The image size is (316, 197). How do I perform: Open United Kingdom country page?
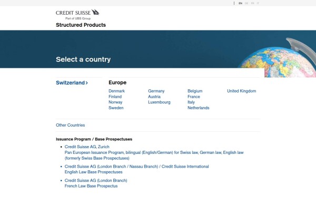(x=241, y=91)
